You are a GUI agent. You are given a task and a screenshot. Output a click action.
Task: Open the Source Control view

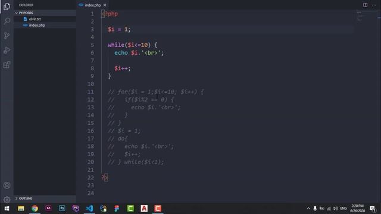(x=7, y=36)
